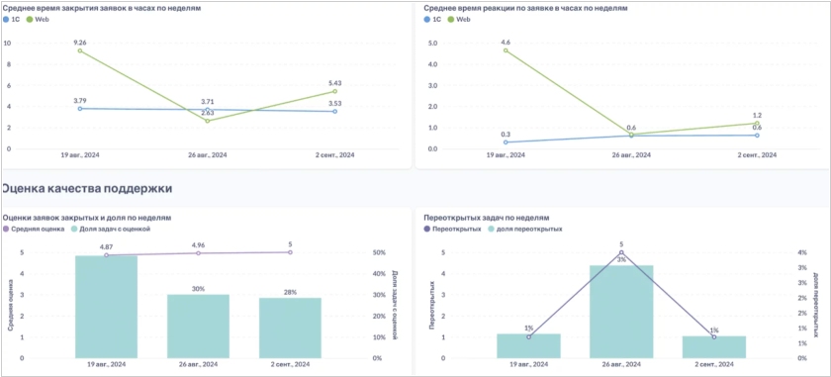Select the 28% bar for 2 сент.
831x377 pixels.
click(x=290, y=328)
